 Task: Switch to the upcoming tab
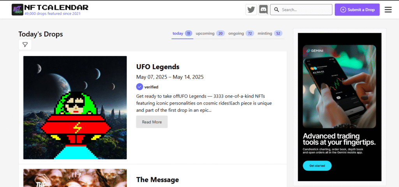point(210,33)
